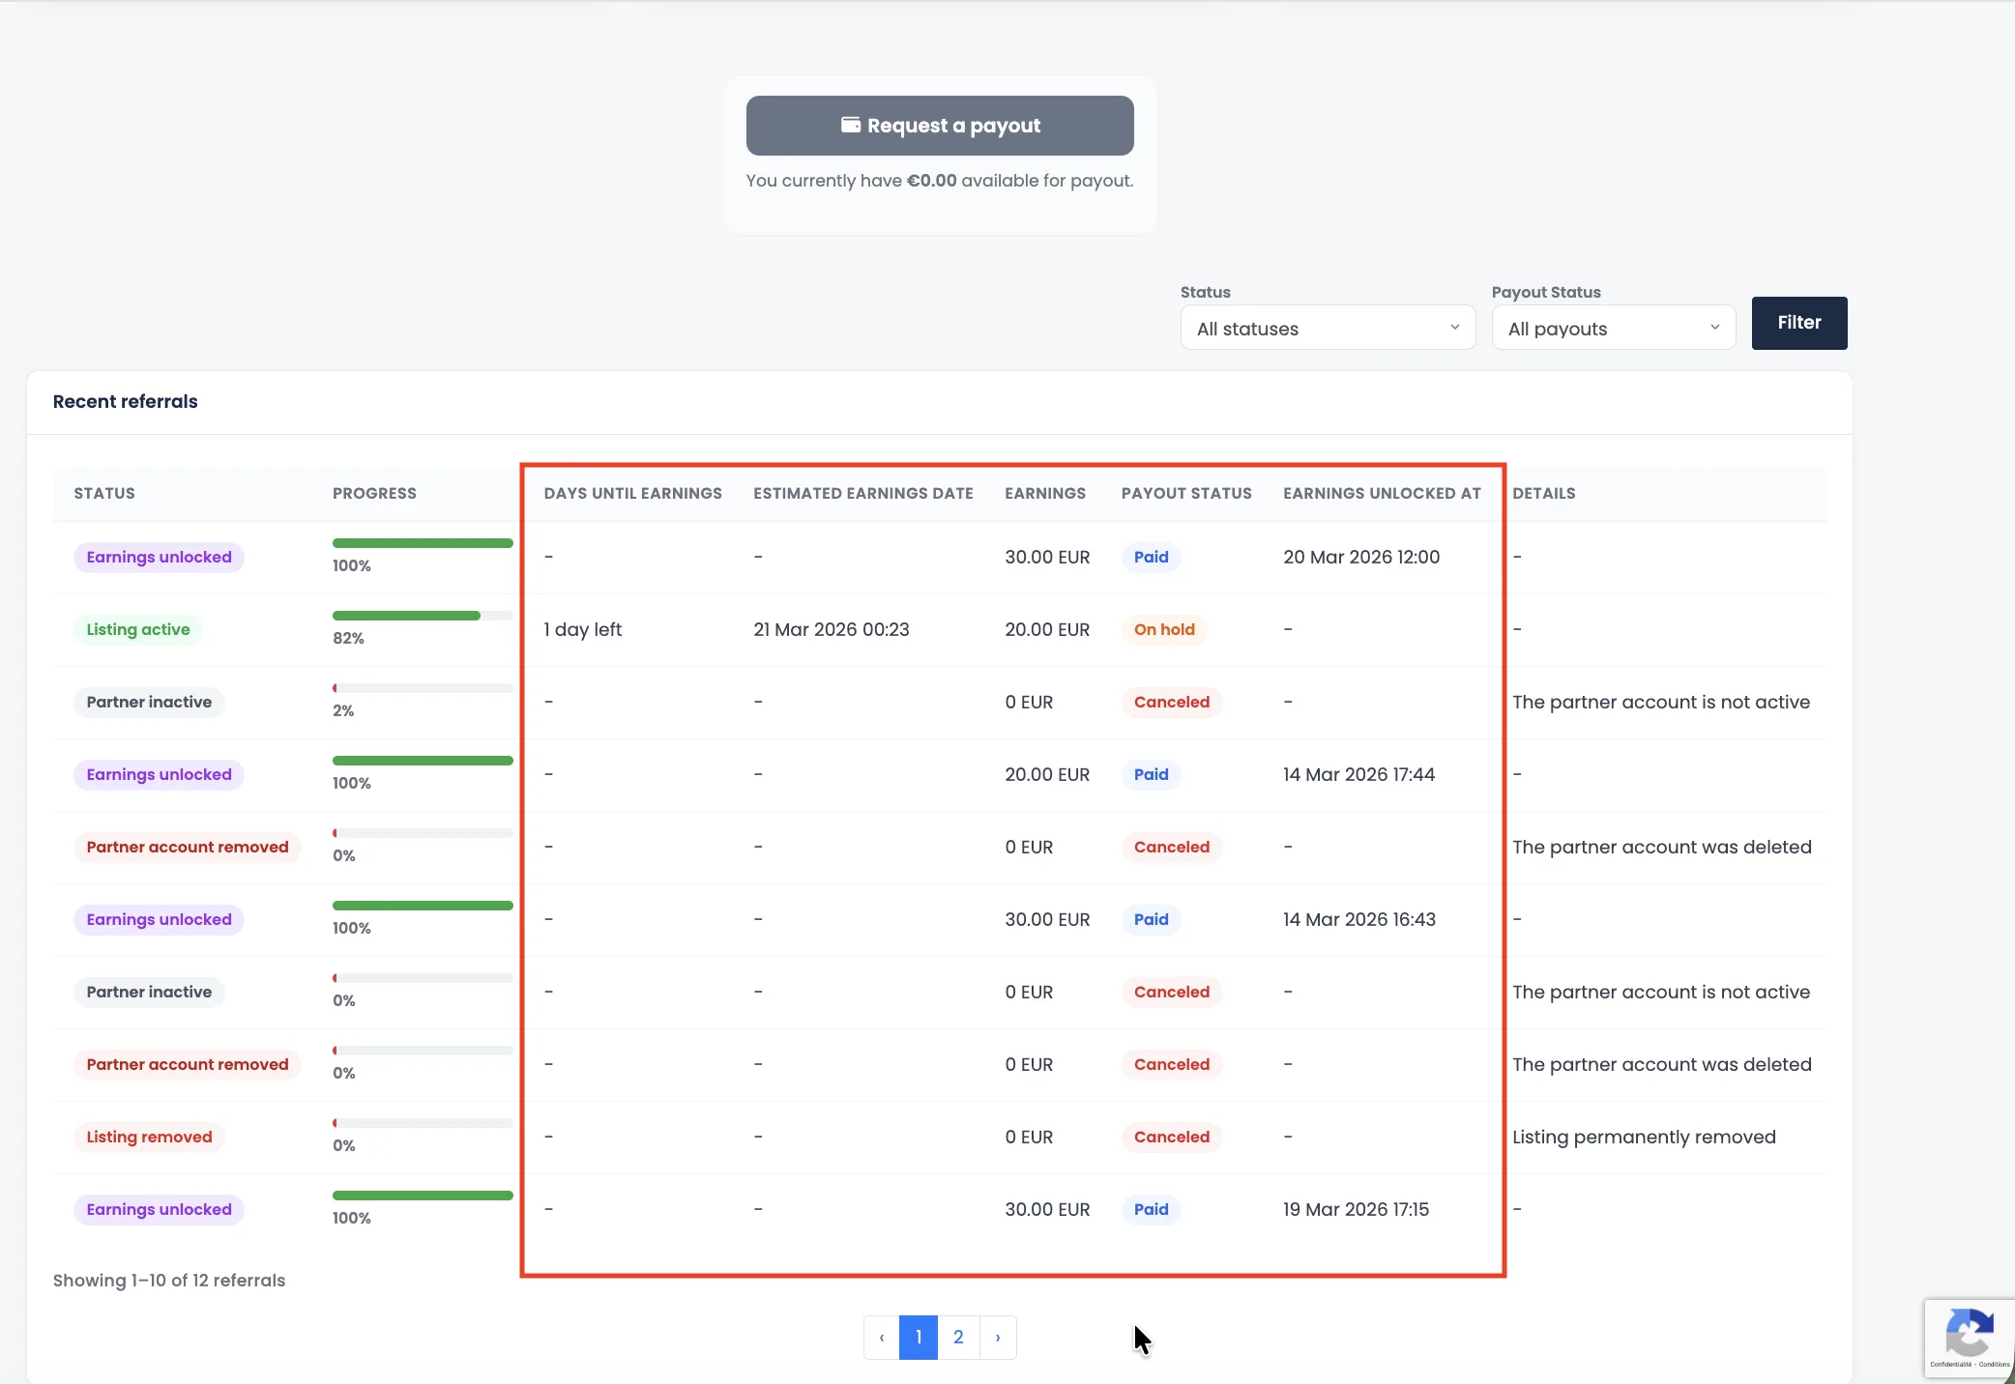The height and width of the screenshot is (1384, 2015).
Task: Click the EARNINGS UNLOCKED AT column header
Action: click(x=1382, y=493)
